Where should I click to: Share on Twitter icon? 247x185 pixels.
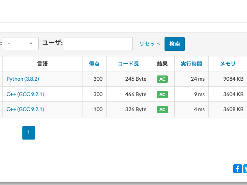245,169
